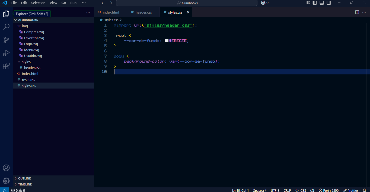Click Port : 5500 Live Server item
This screenshot has width=370, height=192.
[x=329, y=190]
